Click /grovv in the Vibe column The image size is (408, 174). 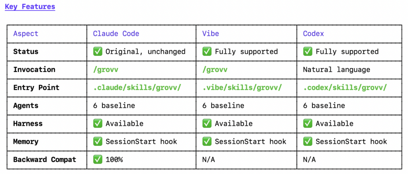point(215,70)
